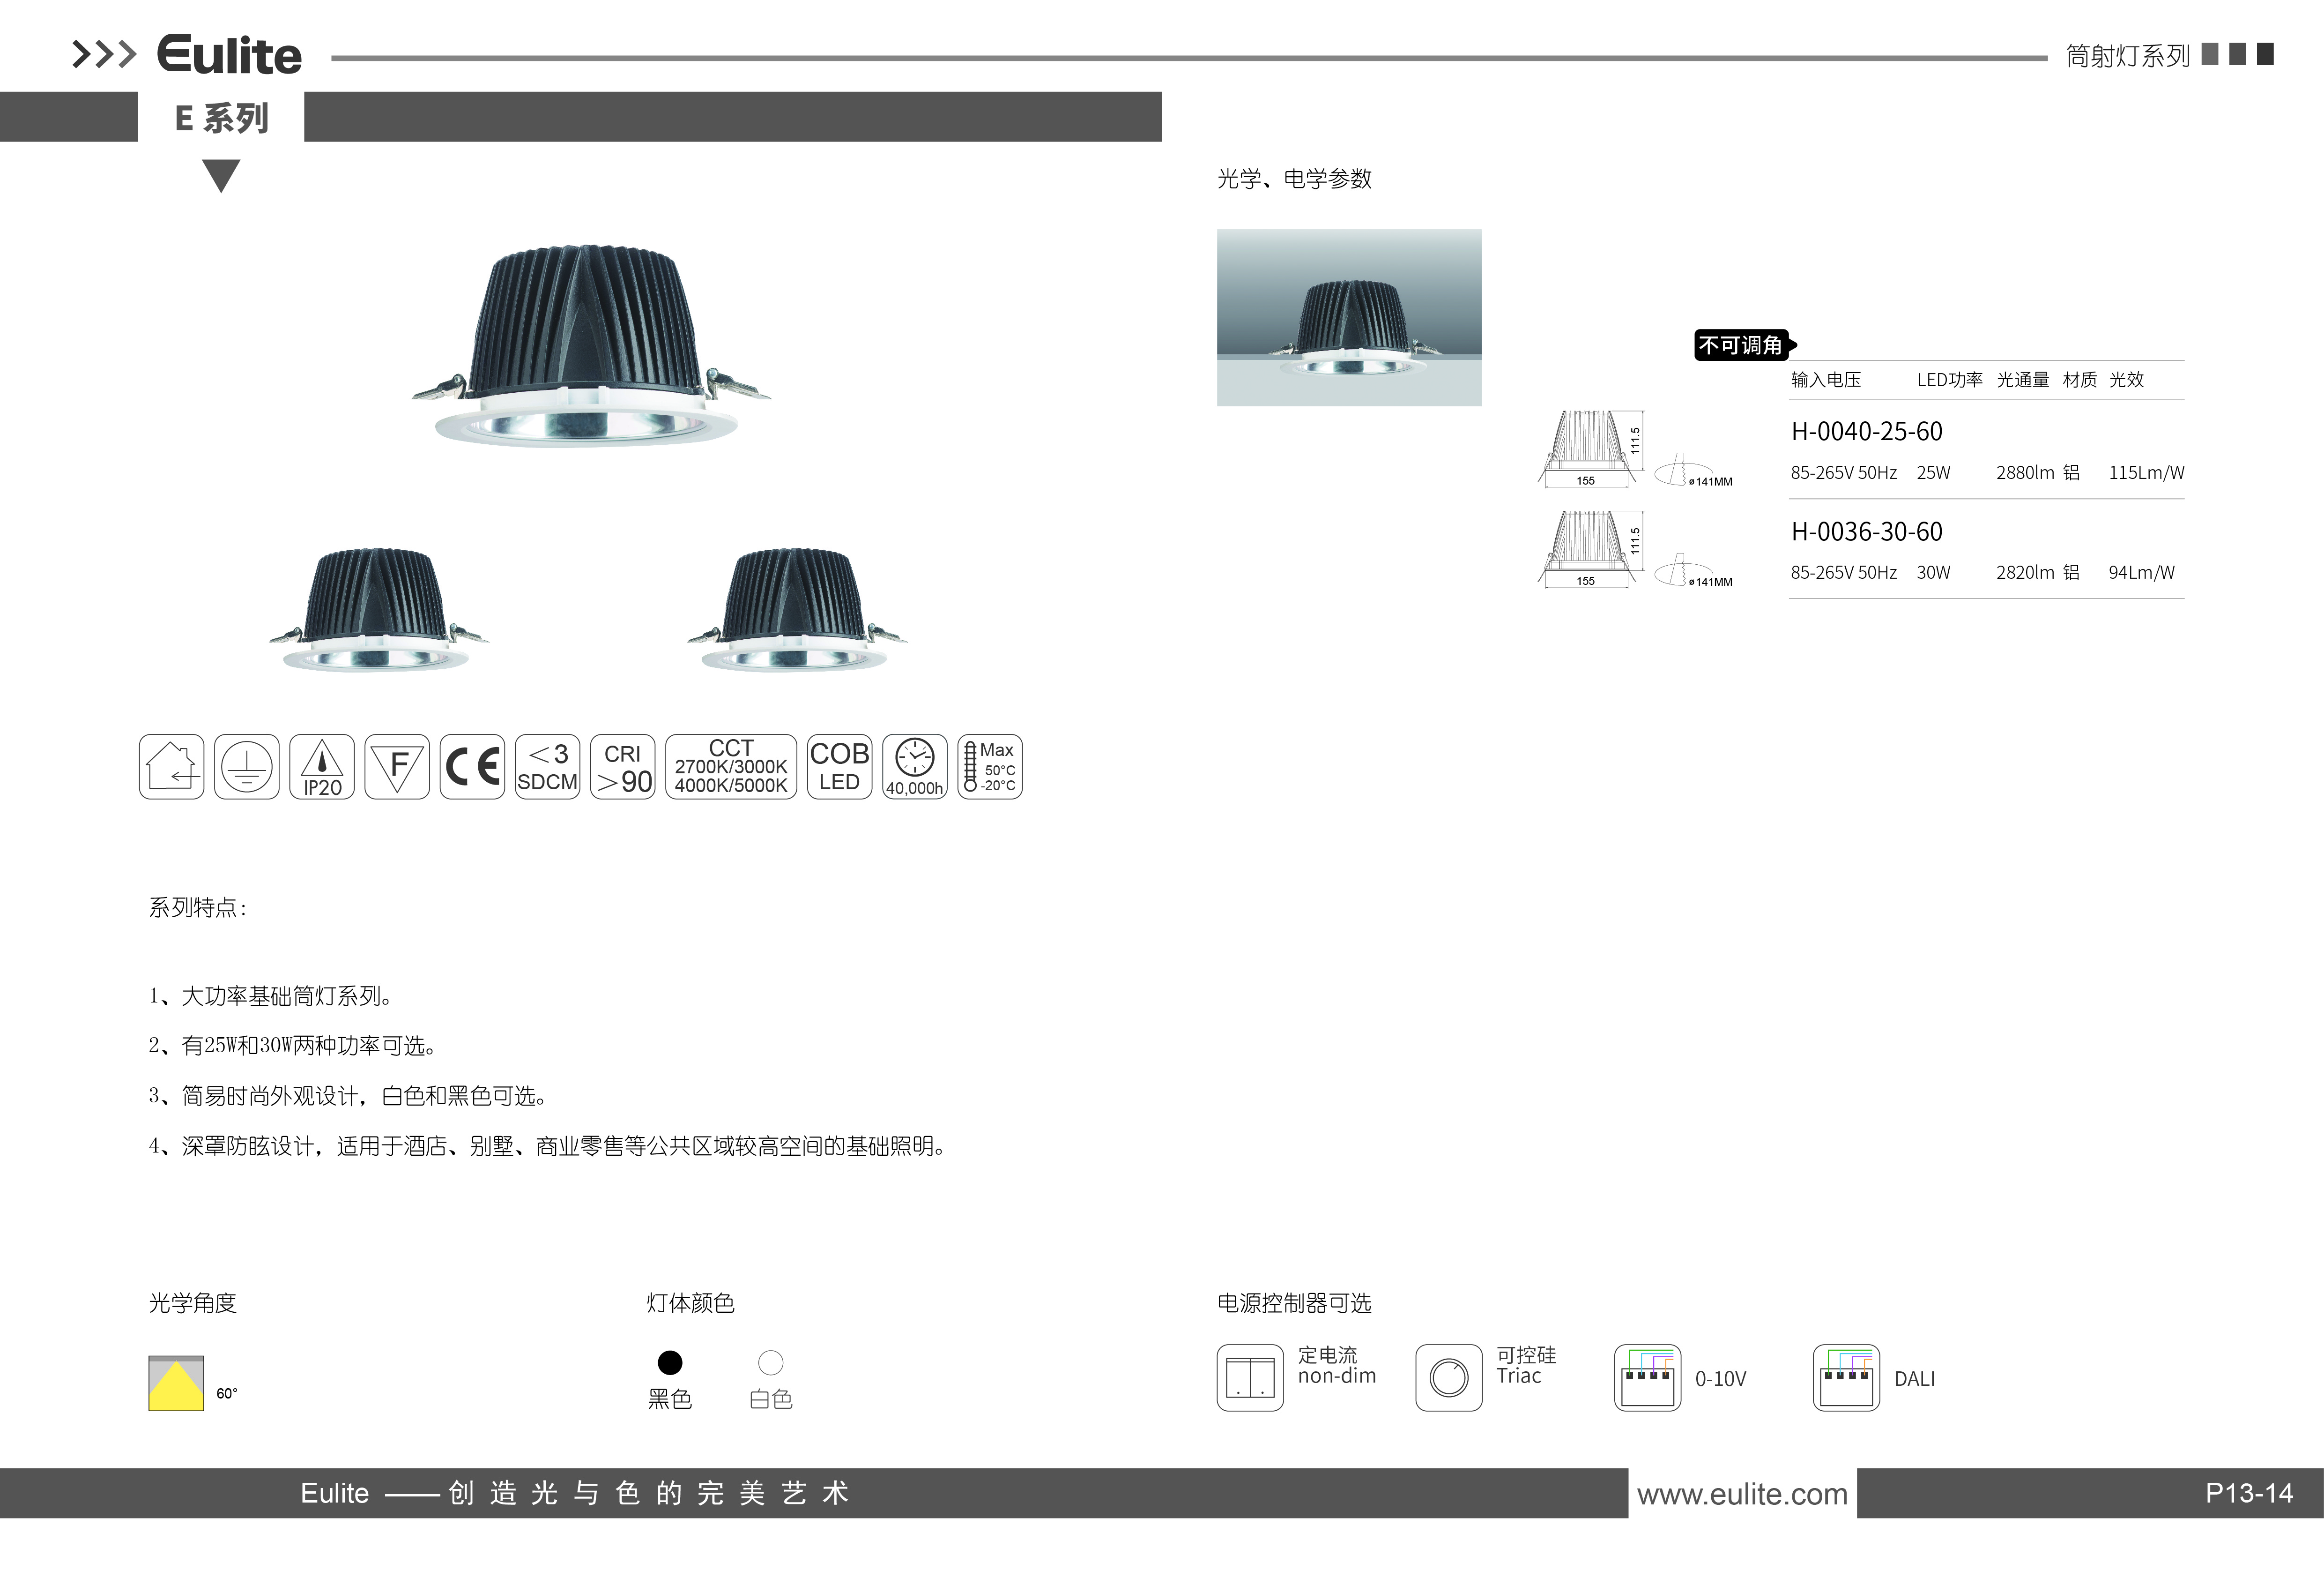The width and height of the screenshot is (2324, 1578).
Task: Click the CRI >90 icon
Action: click(x=622, y=766)
